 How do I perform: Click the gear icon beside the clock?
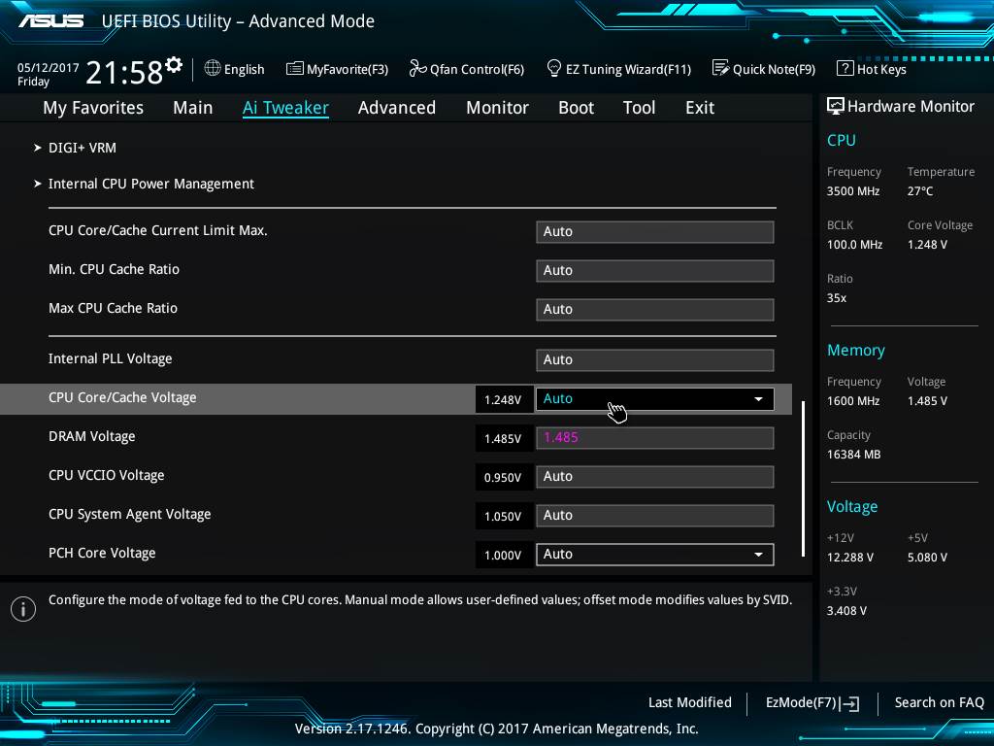(x=174, y=65)
